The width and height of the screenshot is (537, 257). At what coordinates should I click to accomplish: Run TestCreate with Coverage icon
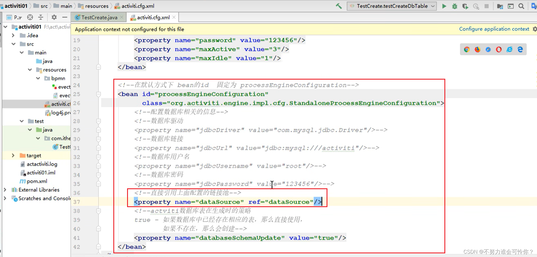pos(465,6)
